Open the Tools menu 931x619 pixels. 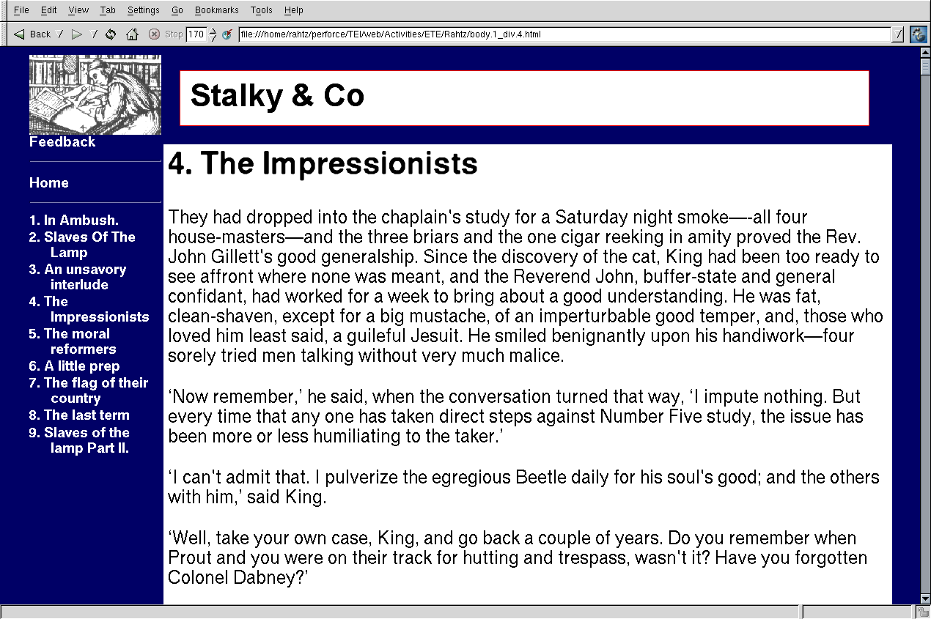[x=261, y=10]
